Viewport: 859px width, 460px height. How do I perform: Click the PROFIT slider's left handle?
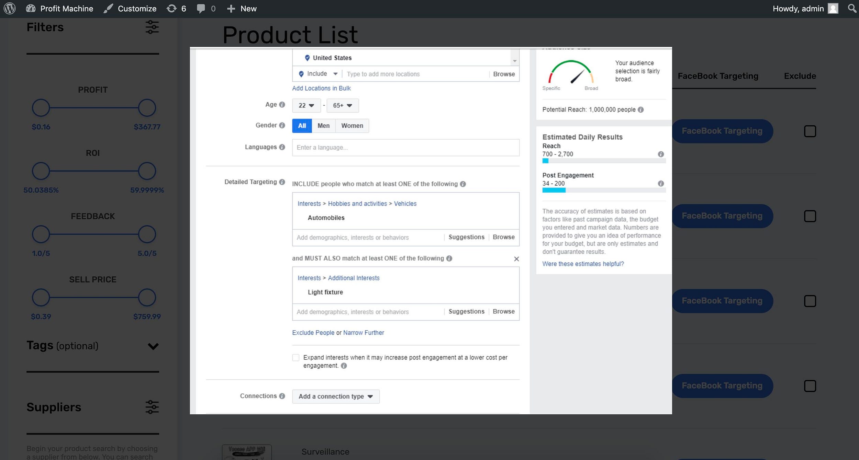41,108
